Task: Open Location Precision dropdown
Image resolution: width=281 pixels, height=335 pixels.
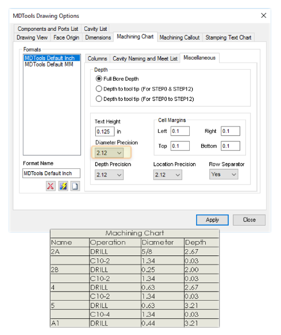Action: coord(167,175)
